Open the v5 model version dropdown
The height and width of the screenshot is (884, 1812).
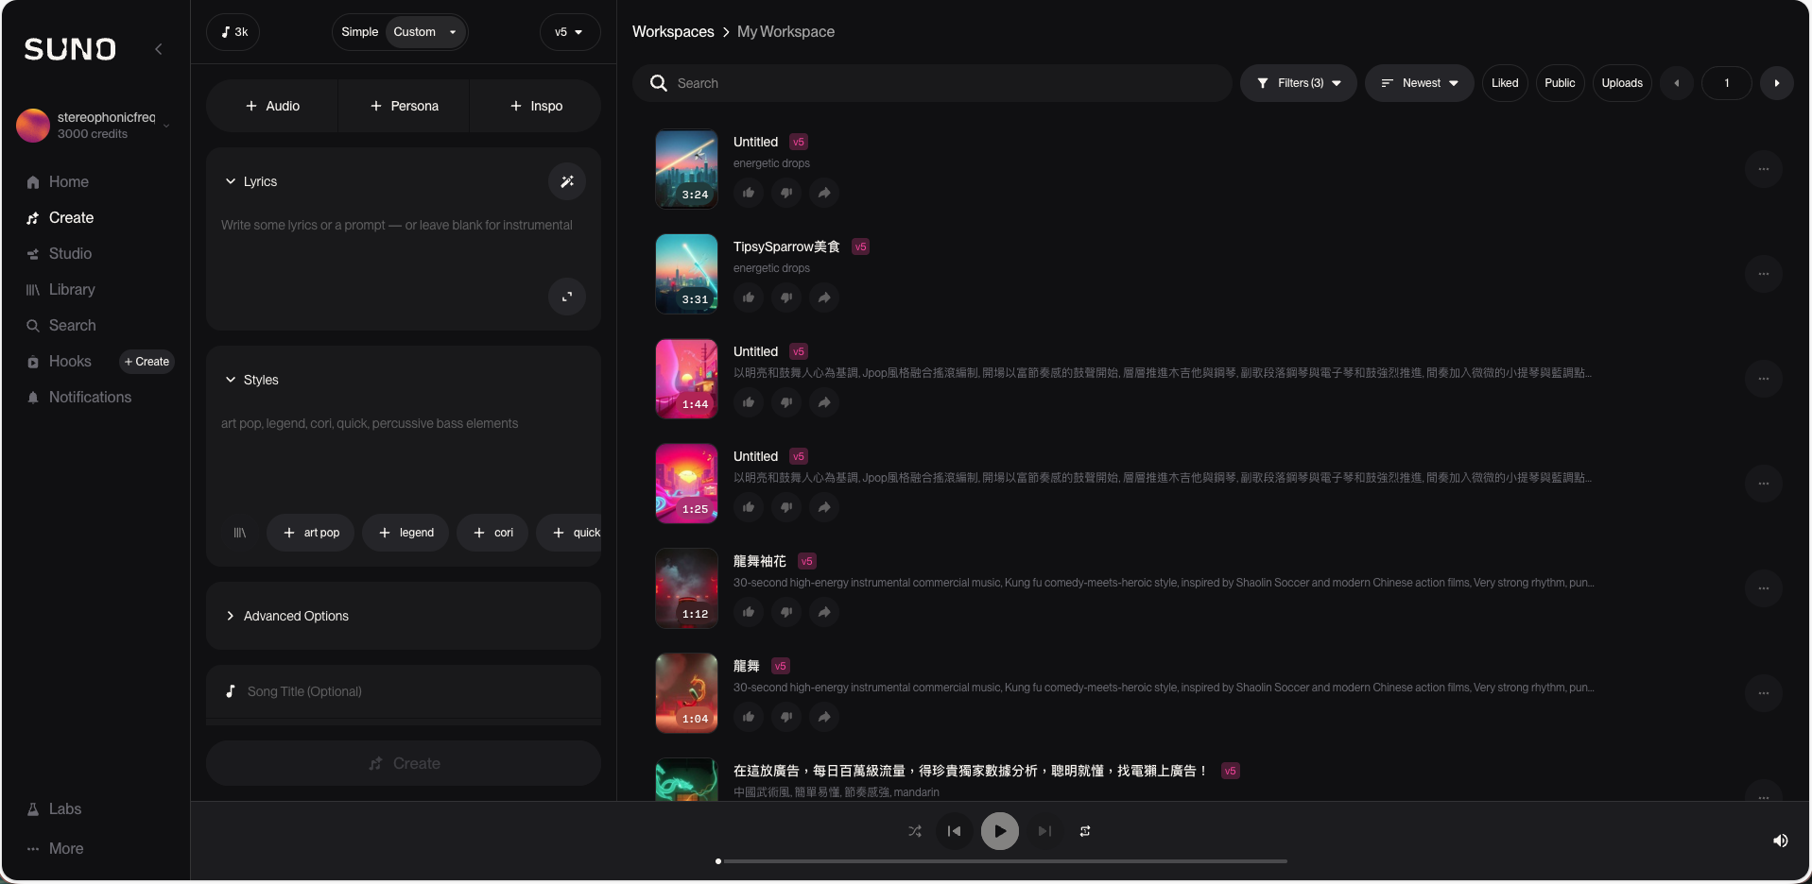tap(568, 31)
